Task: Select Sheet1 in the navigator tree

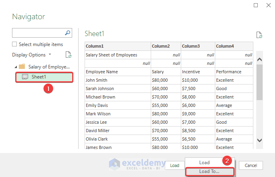Action: click(39, 77)
